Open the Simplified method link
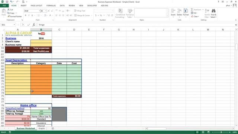This screenshot has width=238, height=134. point(15,108)
